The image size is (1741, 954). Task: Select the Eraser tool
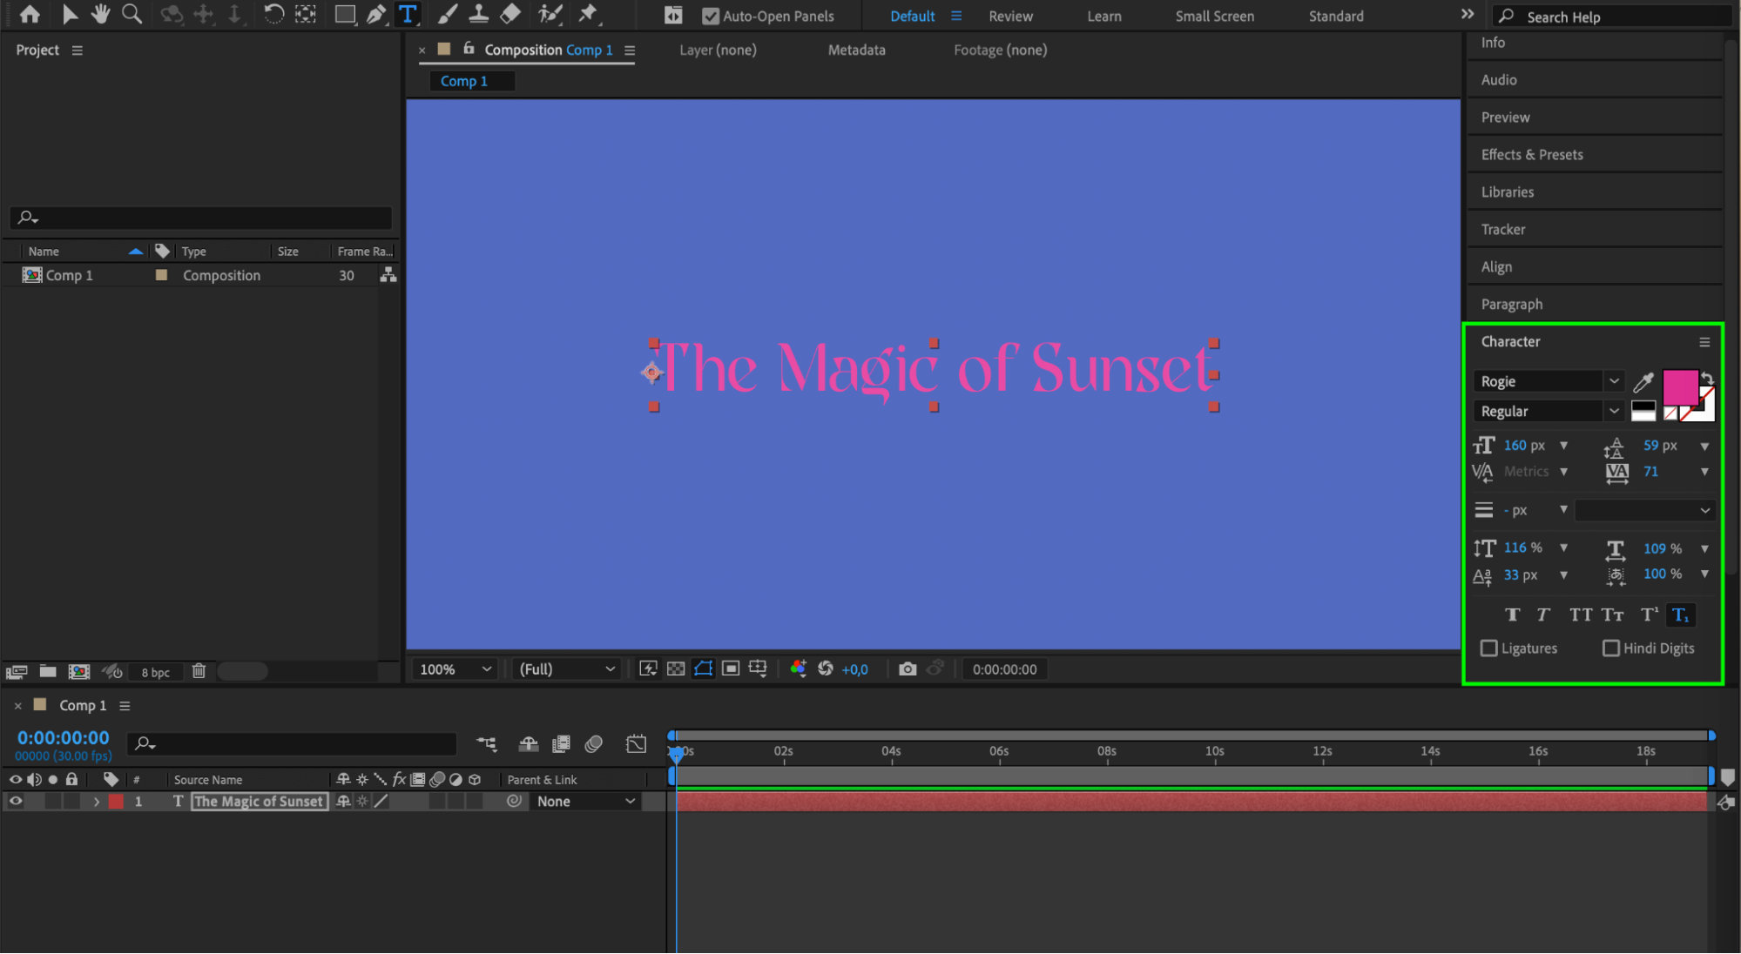click(x=510, y=14)
